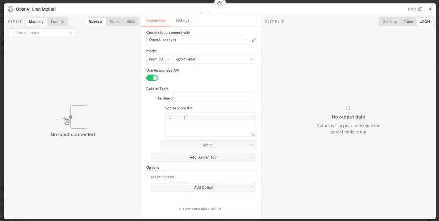Open the From list mode dropdown

(160, 59)
